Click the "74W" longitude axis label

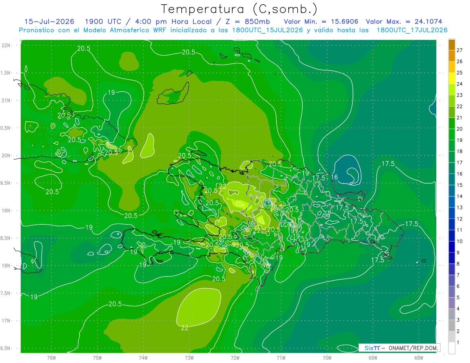point(143,358)
